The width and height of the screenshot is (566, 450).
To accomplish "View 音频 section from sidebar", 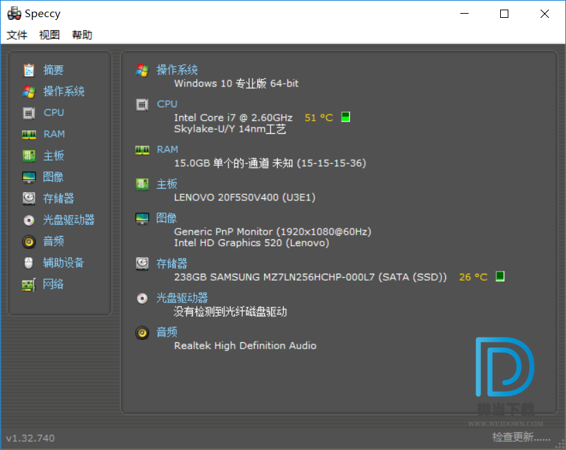I will 54,241.
